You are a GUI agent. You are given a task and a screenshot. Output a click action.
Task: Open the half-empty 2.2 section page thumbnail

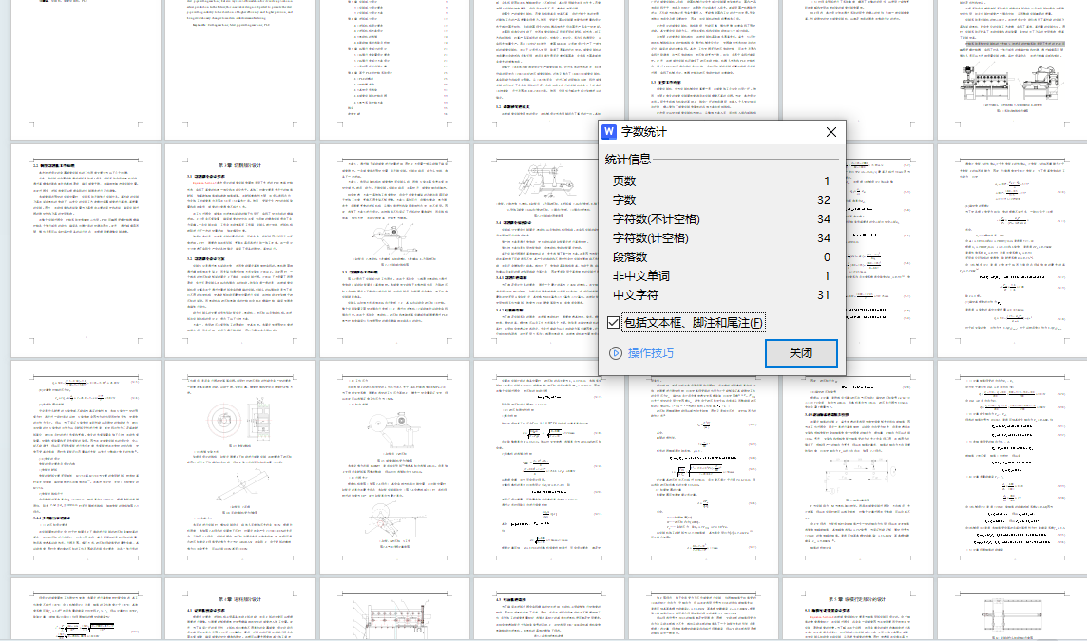[86, 251]
